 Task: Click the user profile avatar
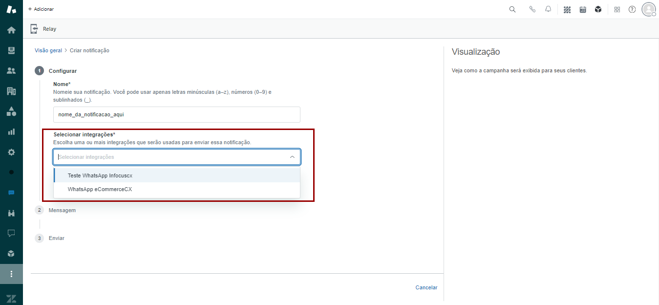click(648, 9)
